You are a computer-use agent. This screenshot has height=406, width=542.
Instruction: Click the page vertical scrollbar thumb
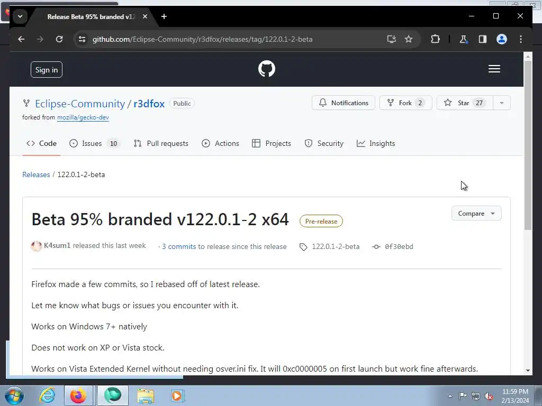coord(528,145)
